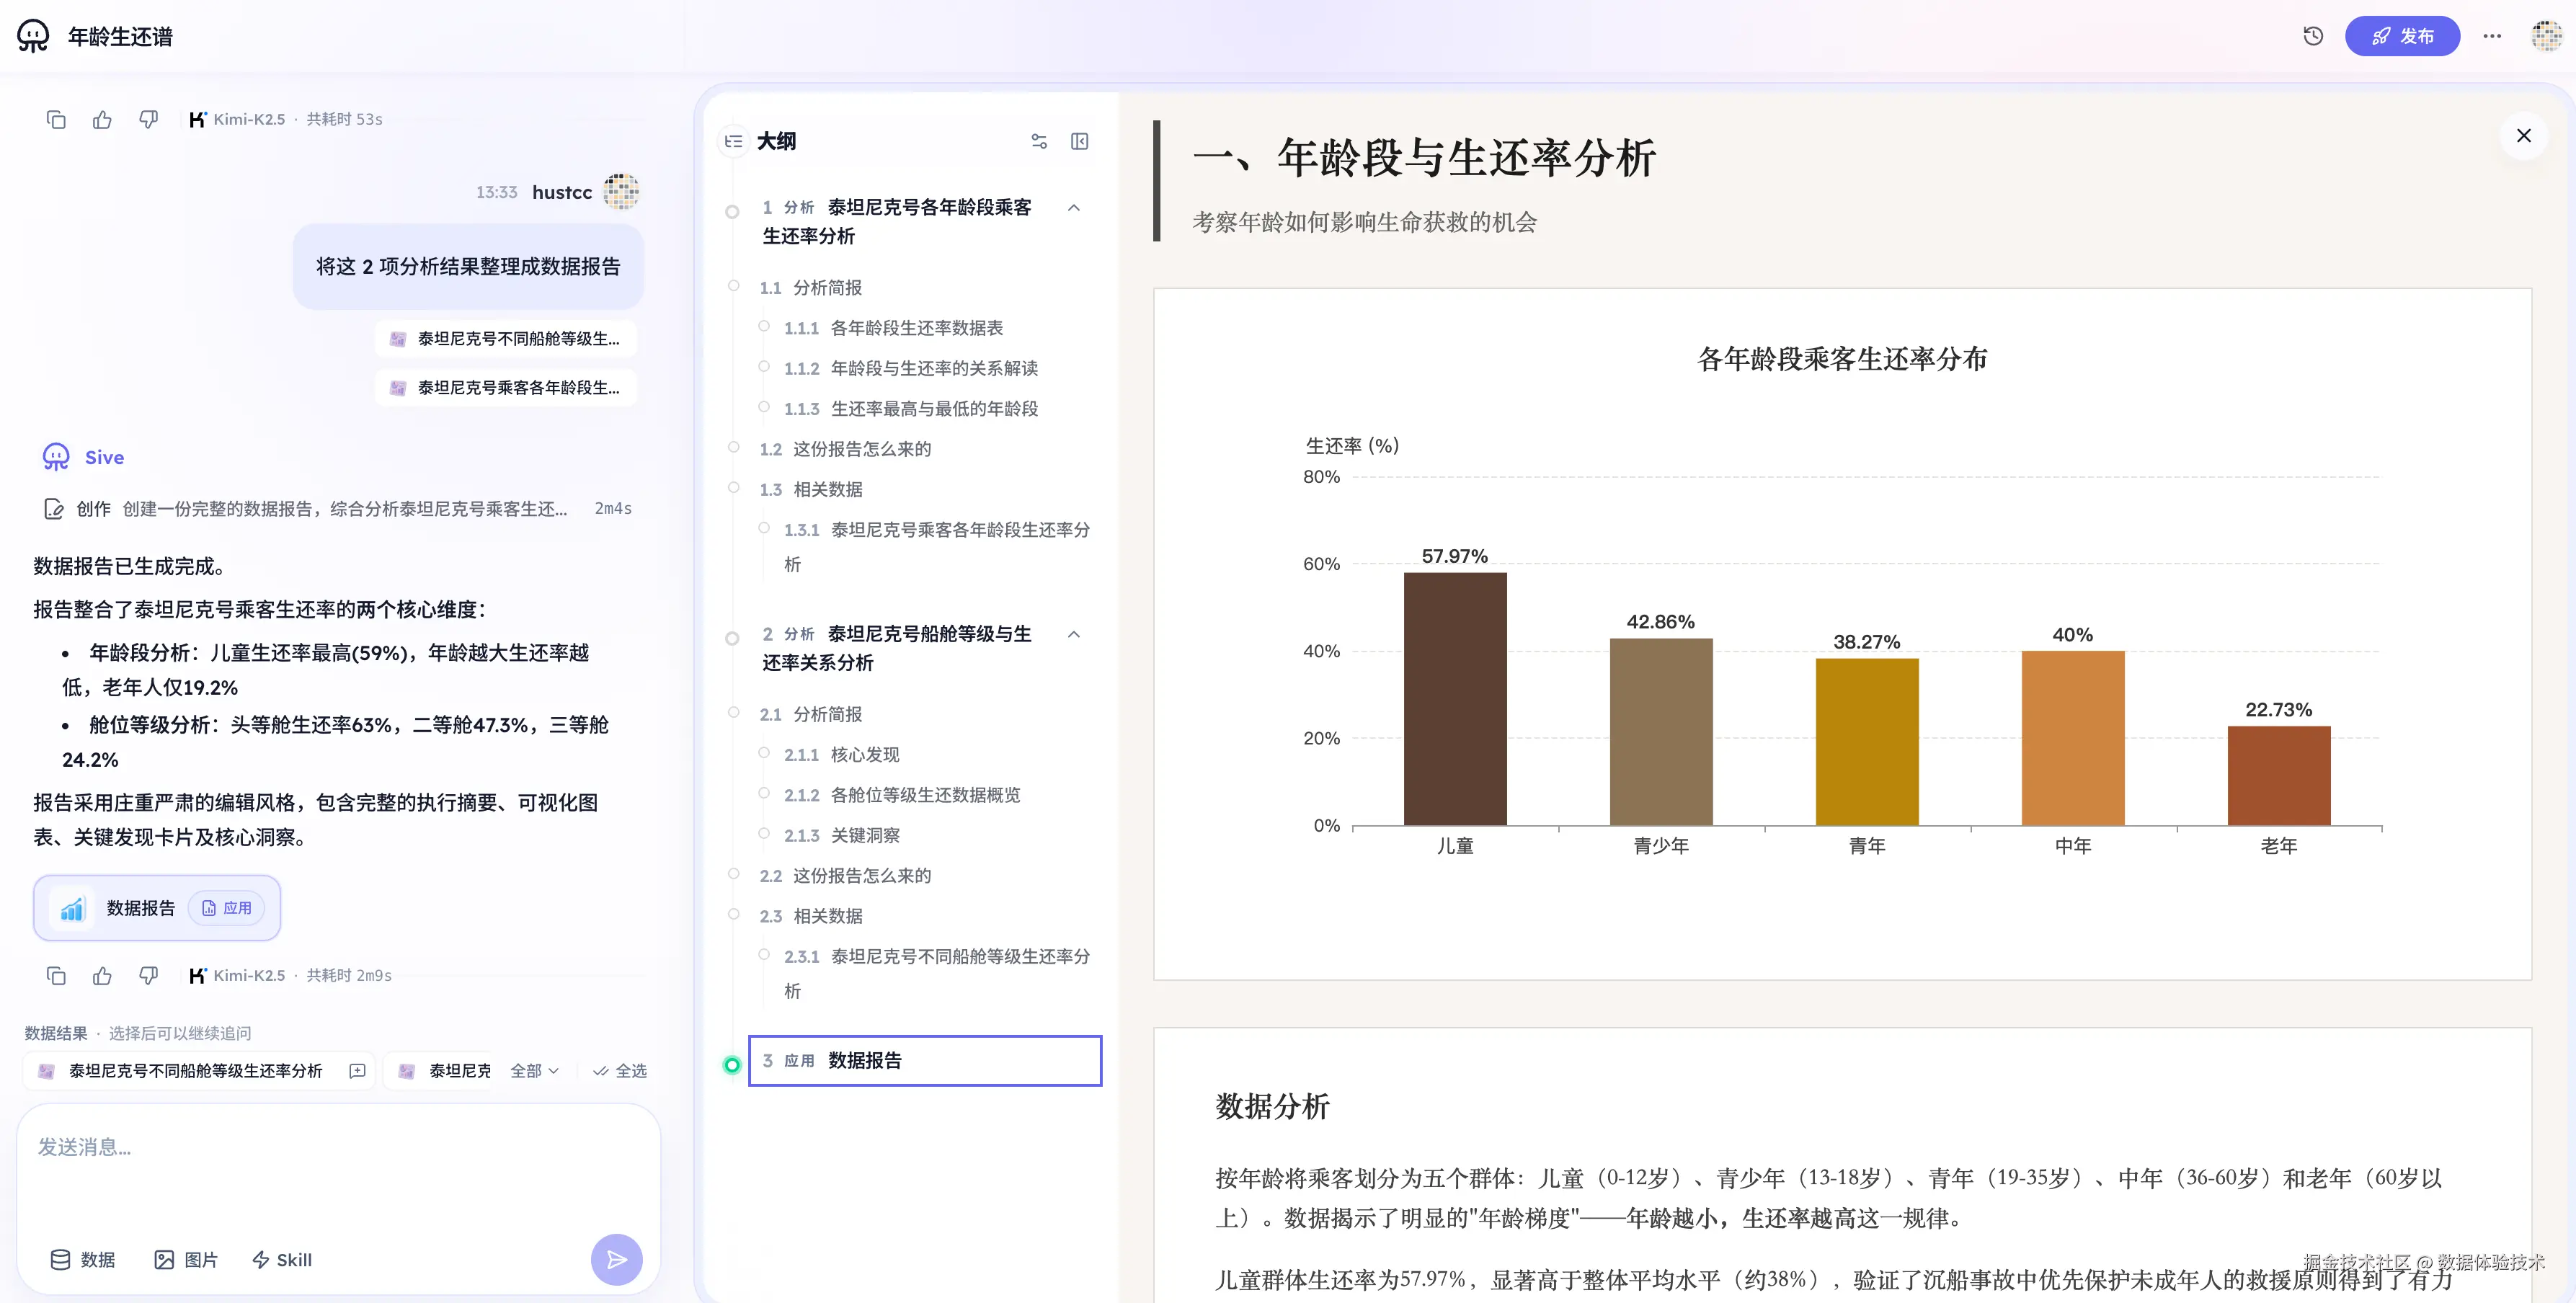The width and height of the screenshot is (2576, 1303).
Task: Open attachment 泰坦尼克号不同船舱等级生... chip
Action: pos(506,338)
